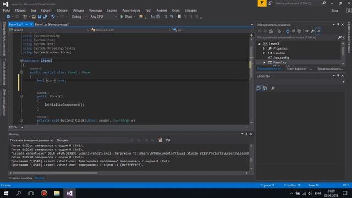Switch to Список ошибок tab
The height and width of the screenshot is (198, 352).
21,178
